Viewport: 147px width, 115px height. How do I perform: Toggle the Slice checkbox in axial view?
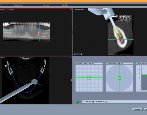pyautogui.click(x=1, y=58)
